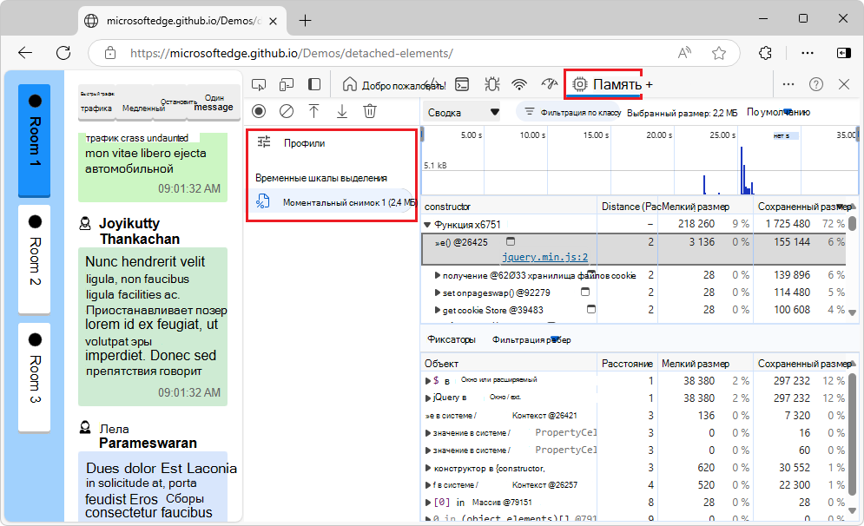Toggle the device emulation icon

click(x=286, y=84)
